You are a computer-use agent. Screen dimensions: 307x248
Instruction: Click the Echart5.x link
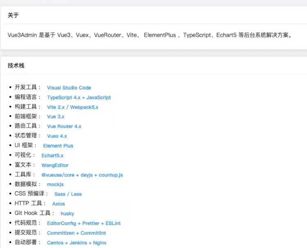click(x=52, y=156)
